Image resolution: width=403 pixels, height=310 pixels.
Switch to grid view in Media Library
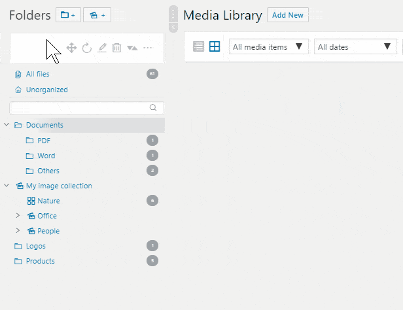tap(215, 46)
